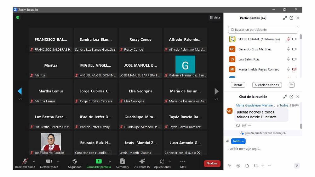Open the Summary tool
Image resolution: width=315 pixels, height=177 pixels.
coord(123,161)
